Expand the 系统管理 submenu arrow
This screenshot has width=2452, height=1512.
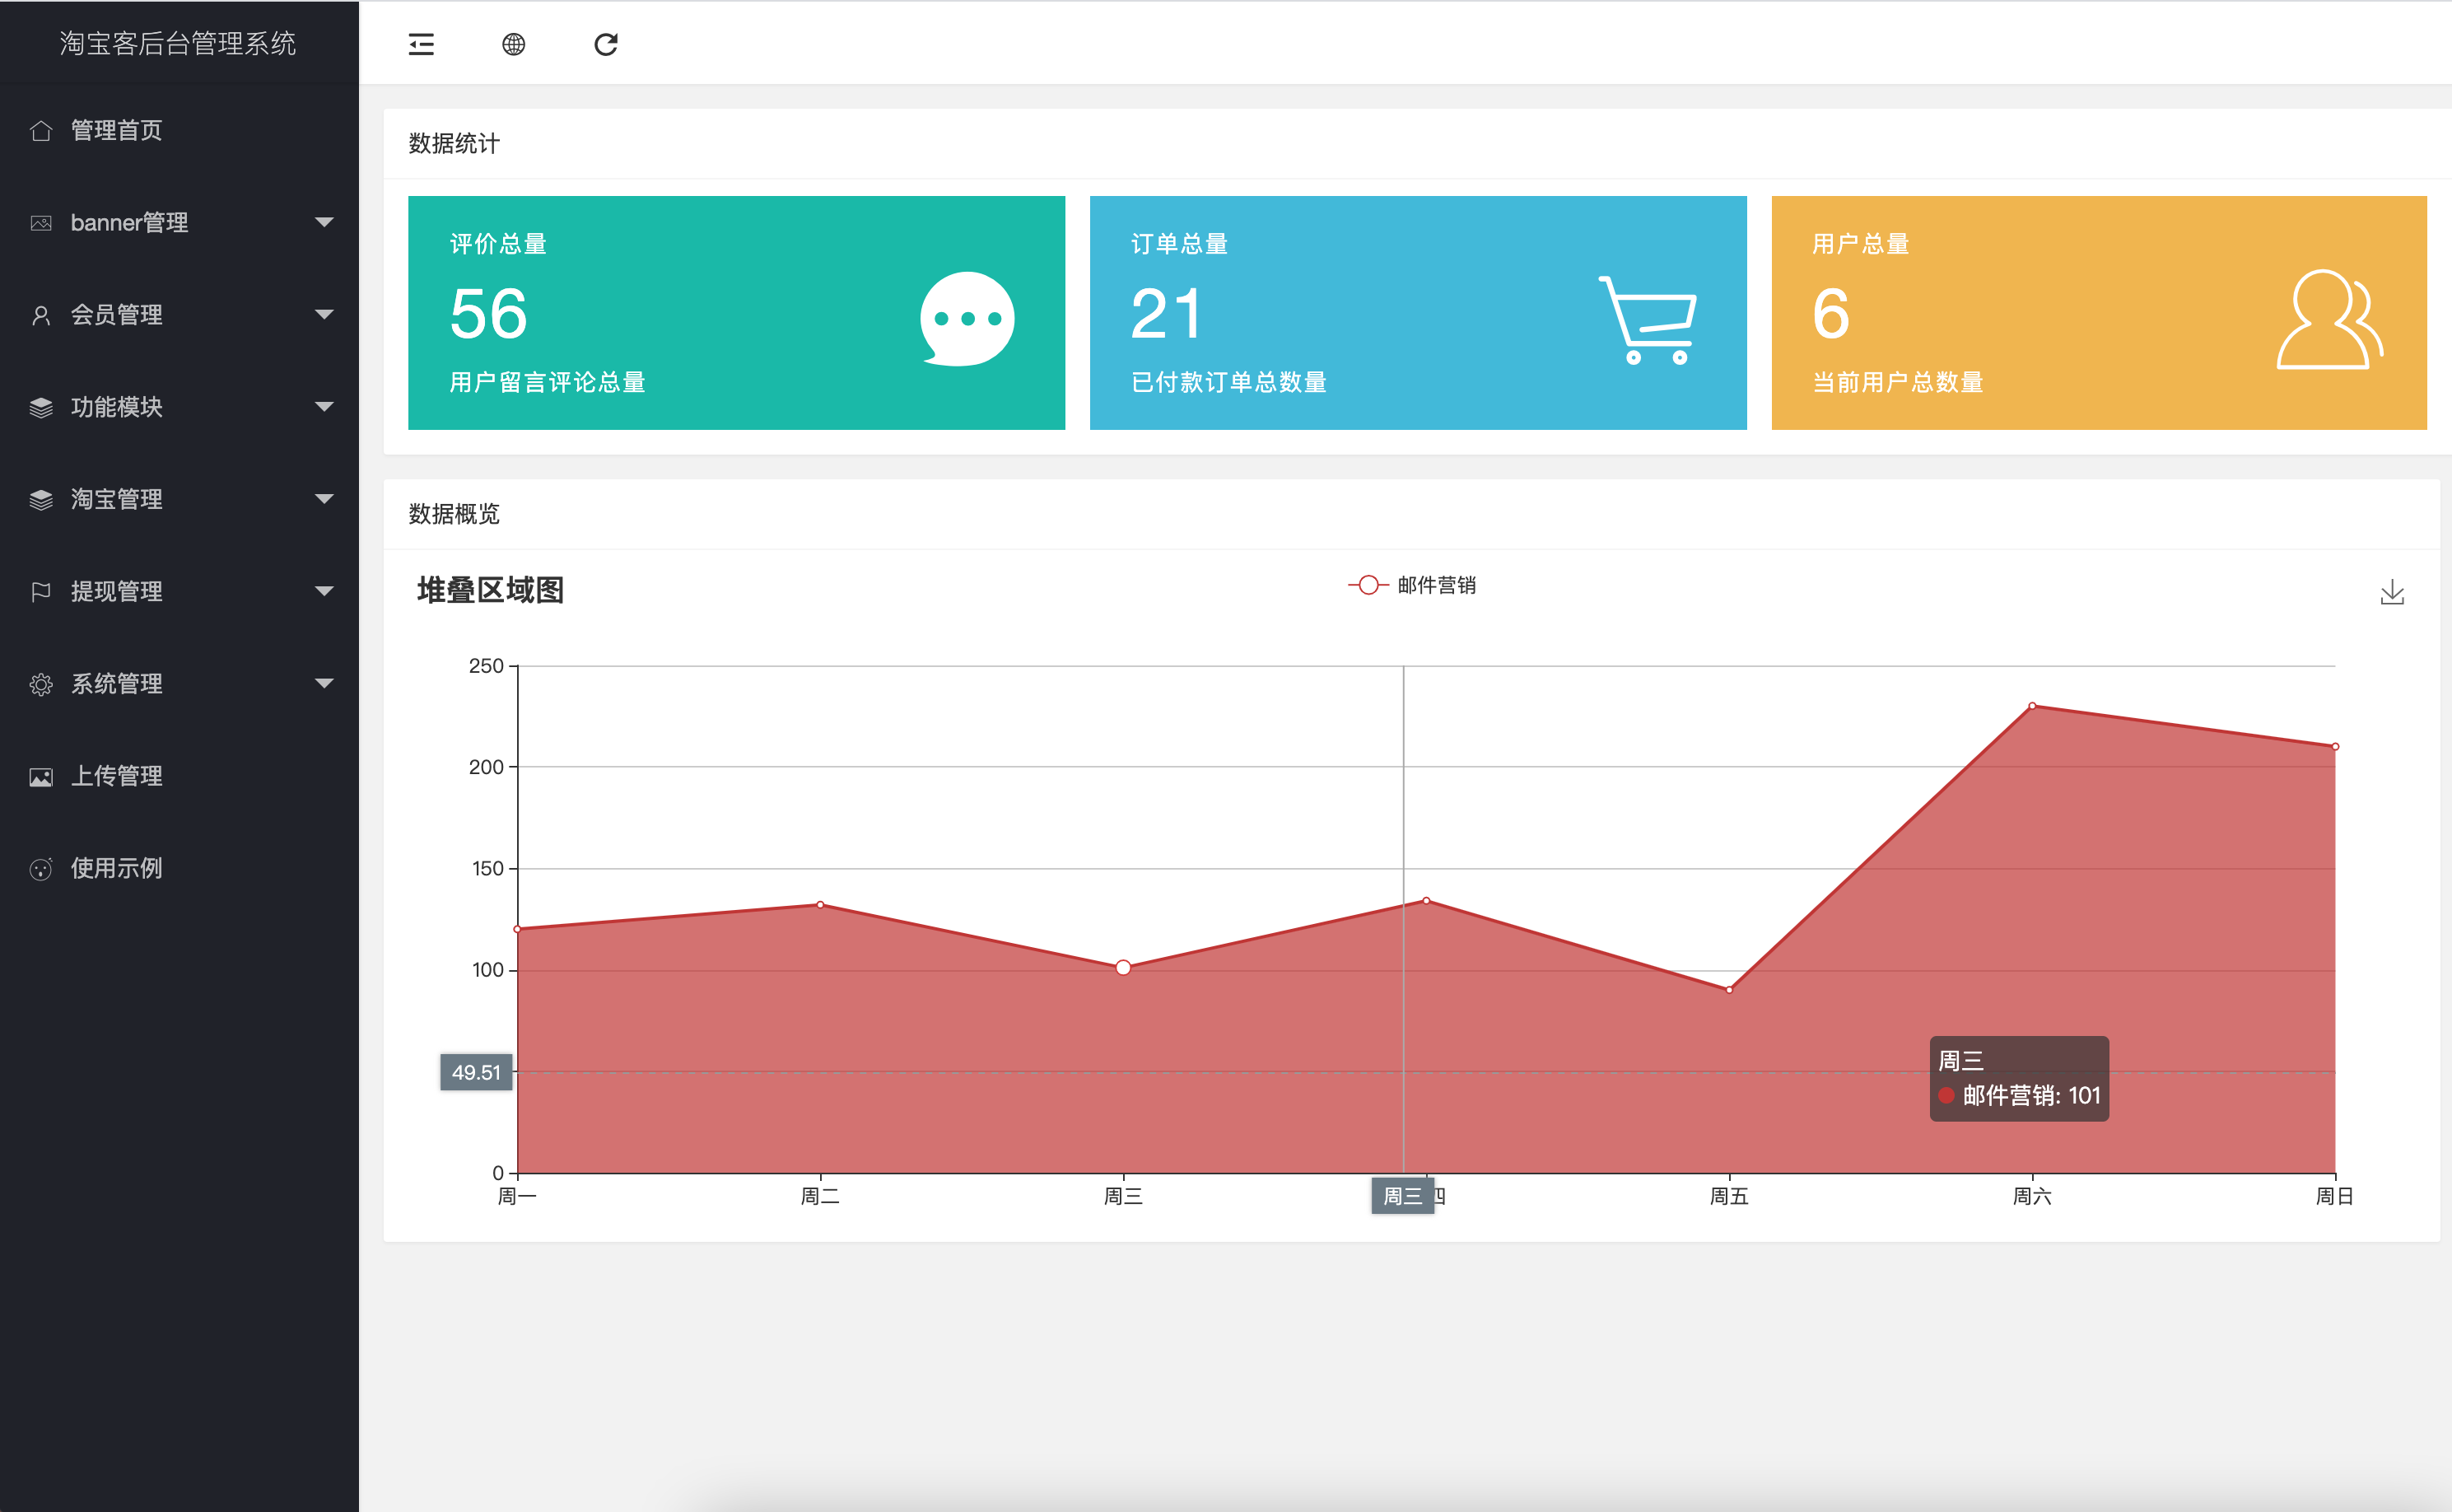(x=324, y=683)
